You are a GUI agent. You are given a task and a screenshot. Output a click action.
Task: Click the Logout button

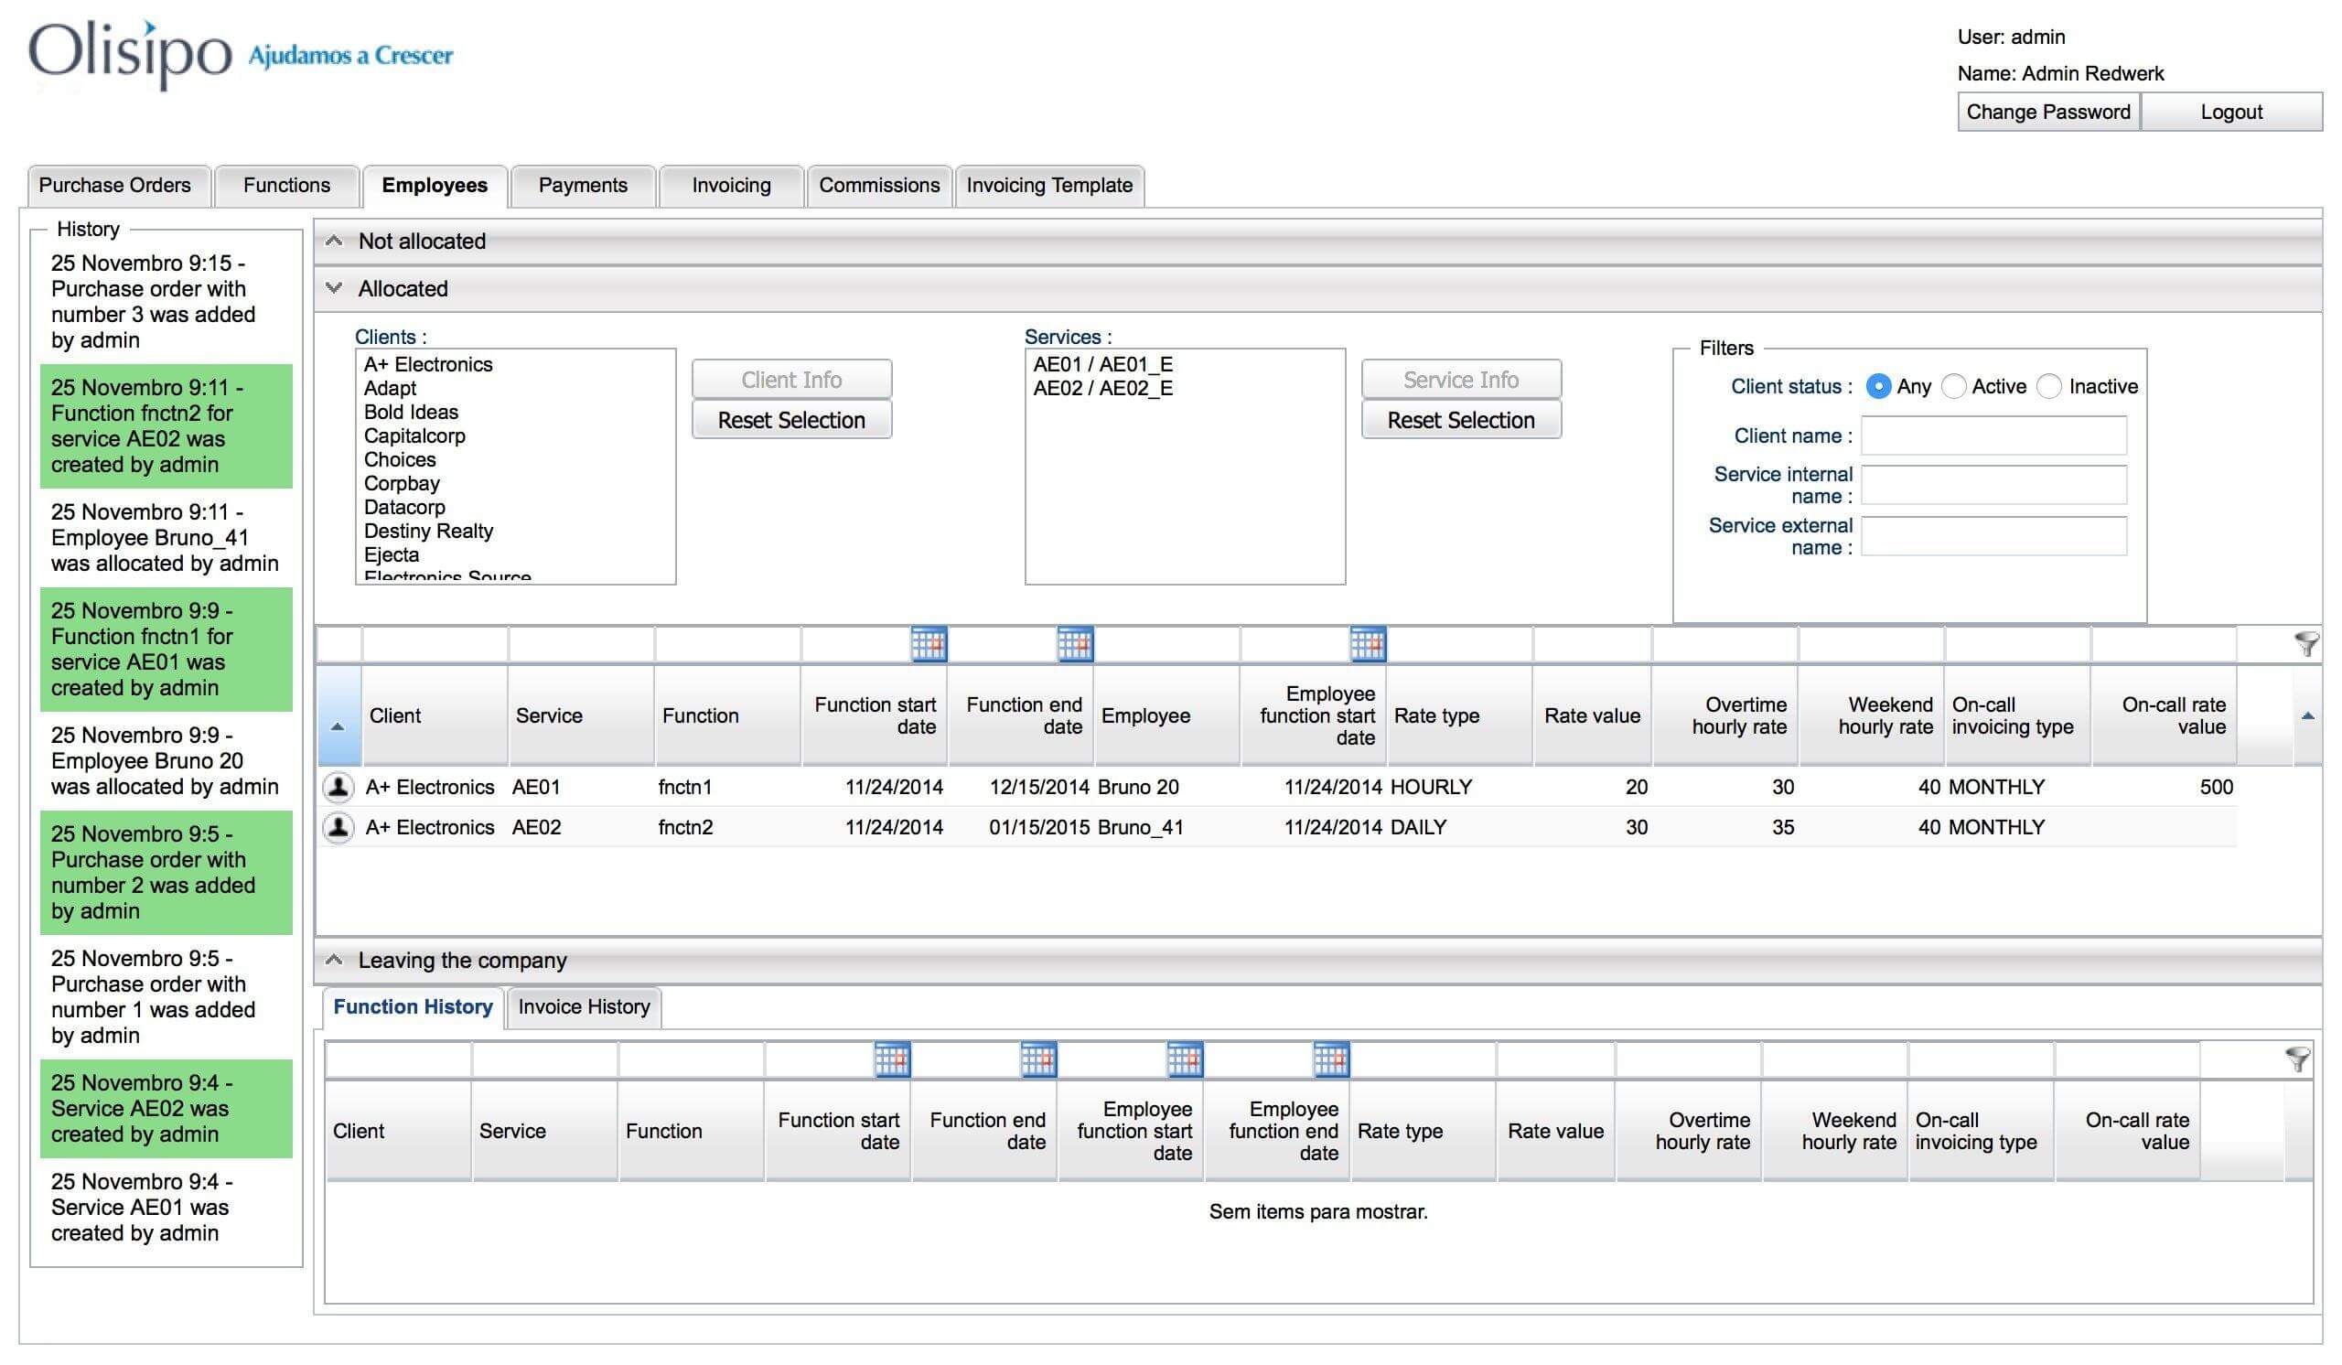pyautogui.click(x=2230, y=113)
